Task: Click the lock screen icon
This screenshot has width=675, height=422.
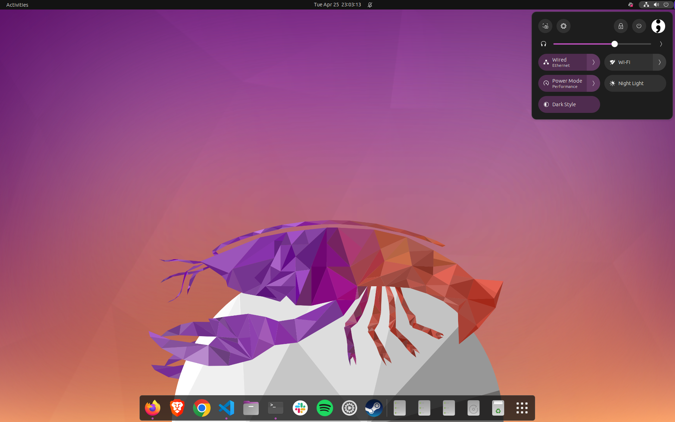Action: coord(621,26)
